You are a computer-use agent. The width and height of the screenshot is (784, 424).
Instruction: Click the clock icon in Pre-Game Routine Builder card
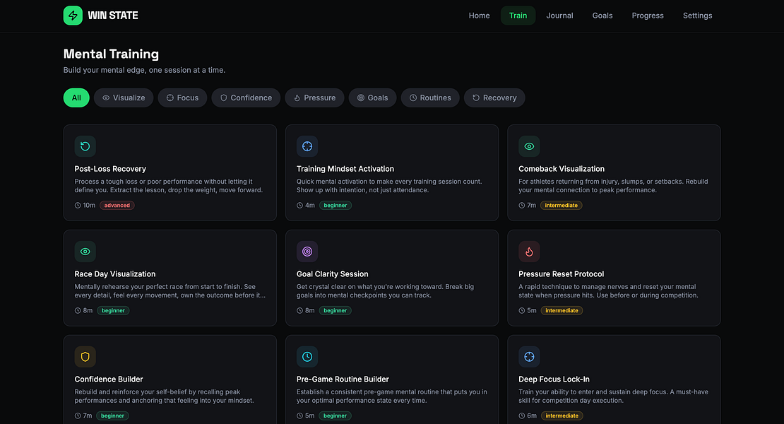pyautogui.click(x=299, y=416)
